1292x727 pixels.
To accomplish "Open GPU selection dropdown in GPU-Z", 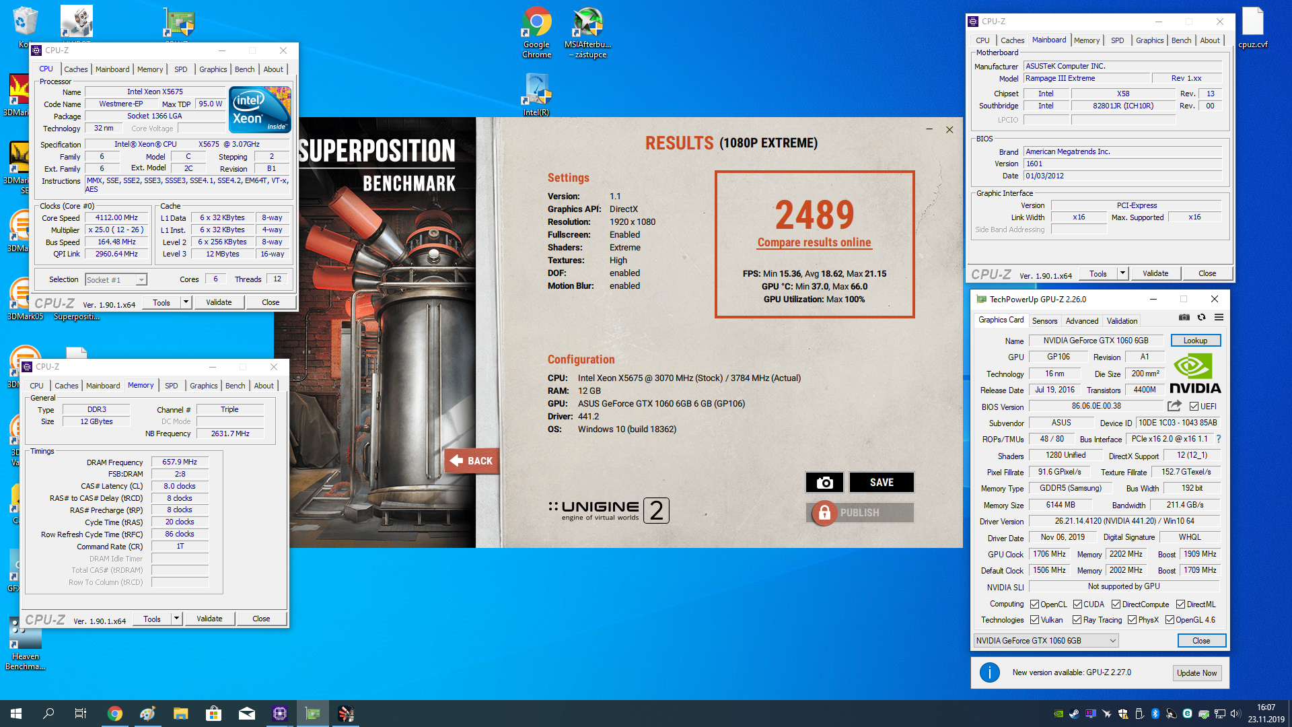I will [x=1046, y=641].
